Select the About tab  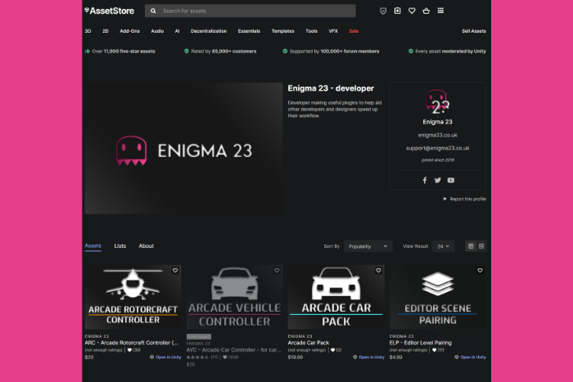pyautogui.click(x=146, y=246)
